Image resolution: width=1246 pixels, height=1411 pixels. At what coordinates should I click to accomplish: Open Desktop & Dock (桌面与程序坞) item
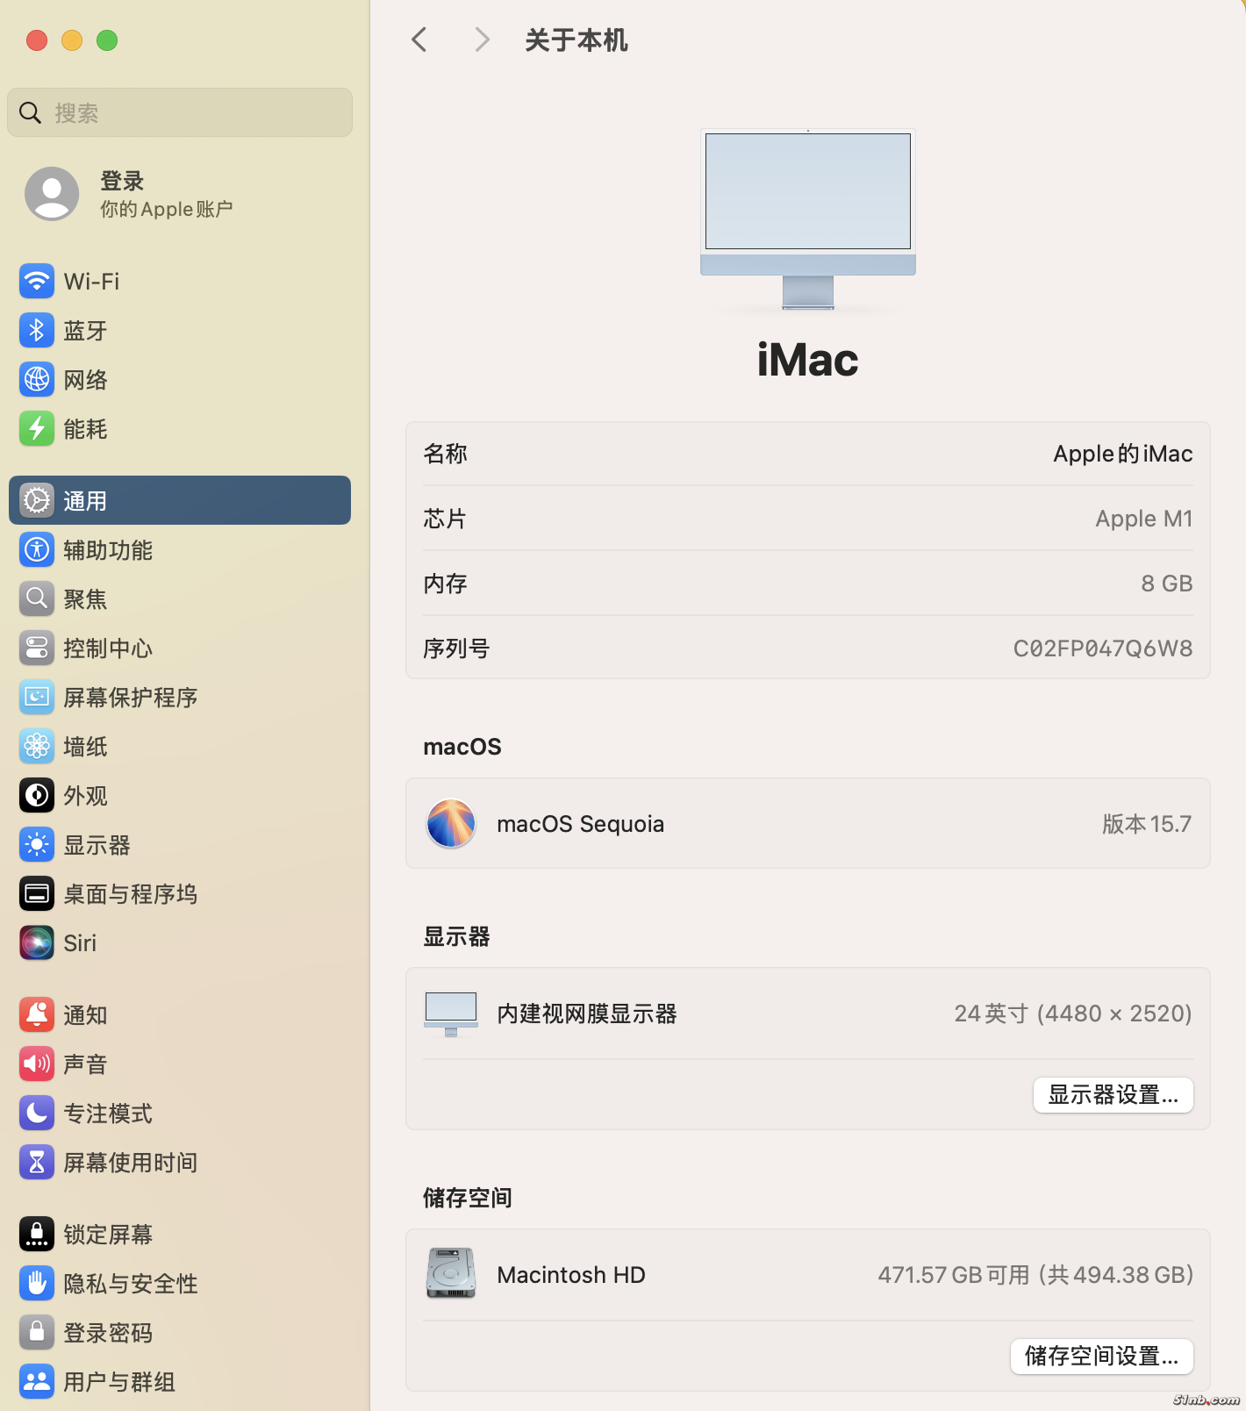click(x=130, y=894)
